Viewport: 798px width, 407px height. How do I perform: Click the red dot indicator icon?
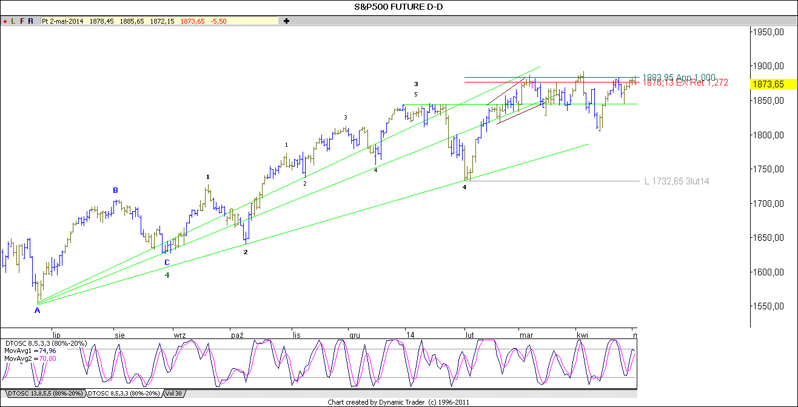point(5,20)
